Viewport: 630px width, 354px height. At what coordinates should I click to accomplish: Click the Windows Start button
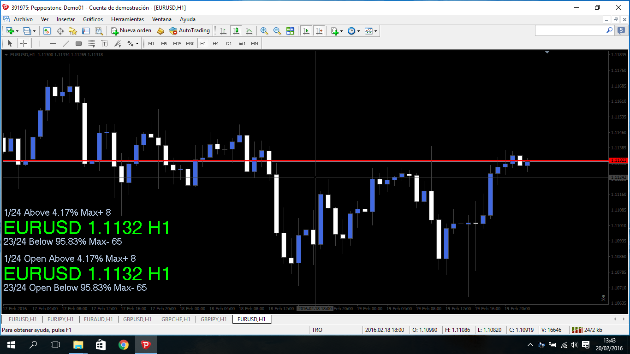tap(10, 344)
